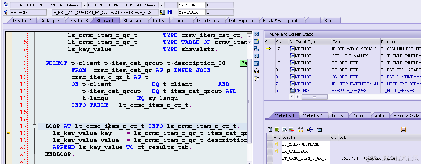
Task: Click the close tool icon beside the editor
Action: pos(256,34)
